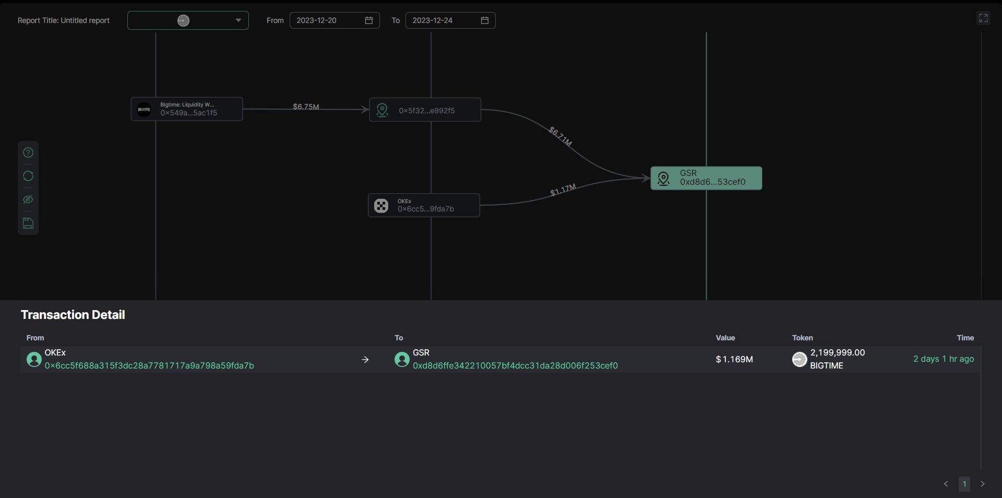This screenshot has width=1002, height=498.
Task: Click the BIGTIME token icon
Action: point(800,359)
